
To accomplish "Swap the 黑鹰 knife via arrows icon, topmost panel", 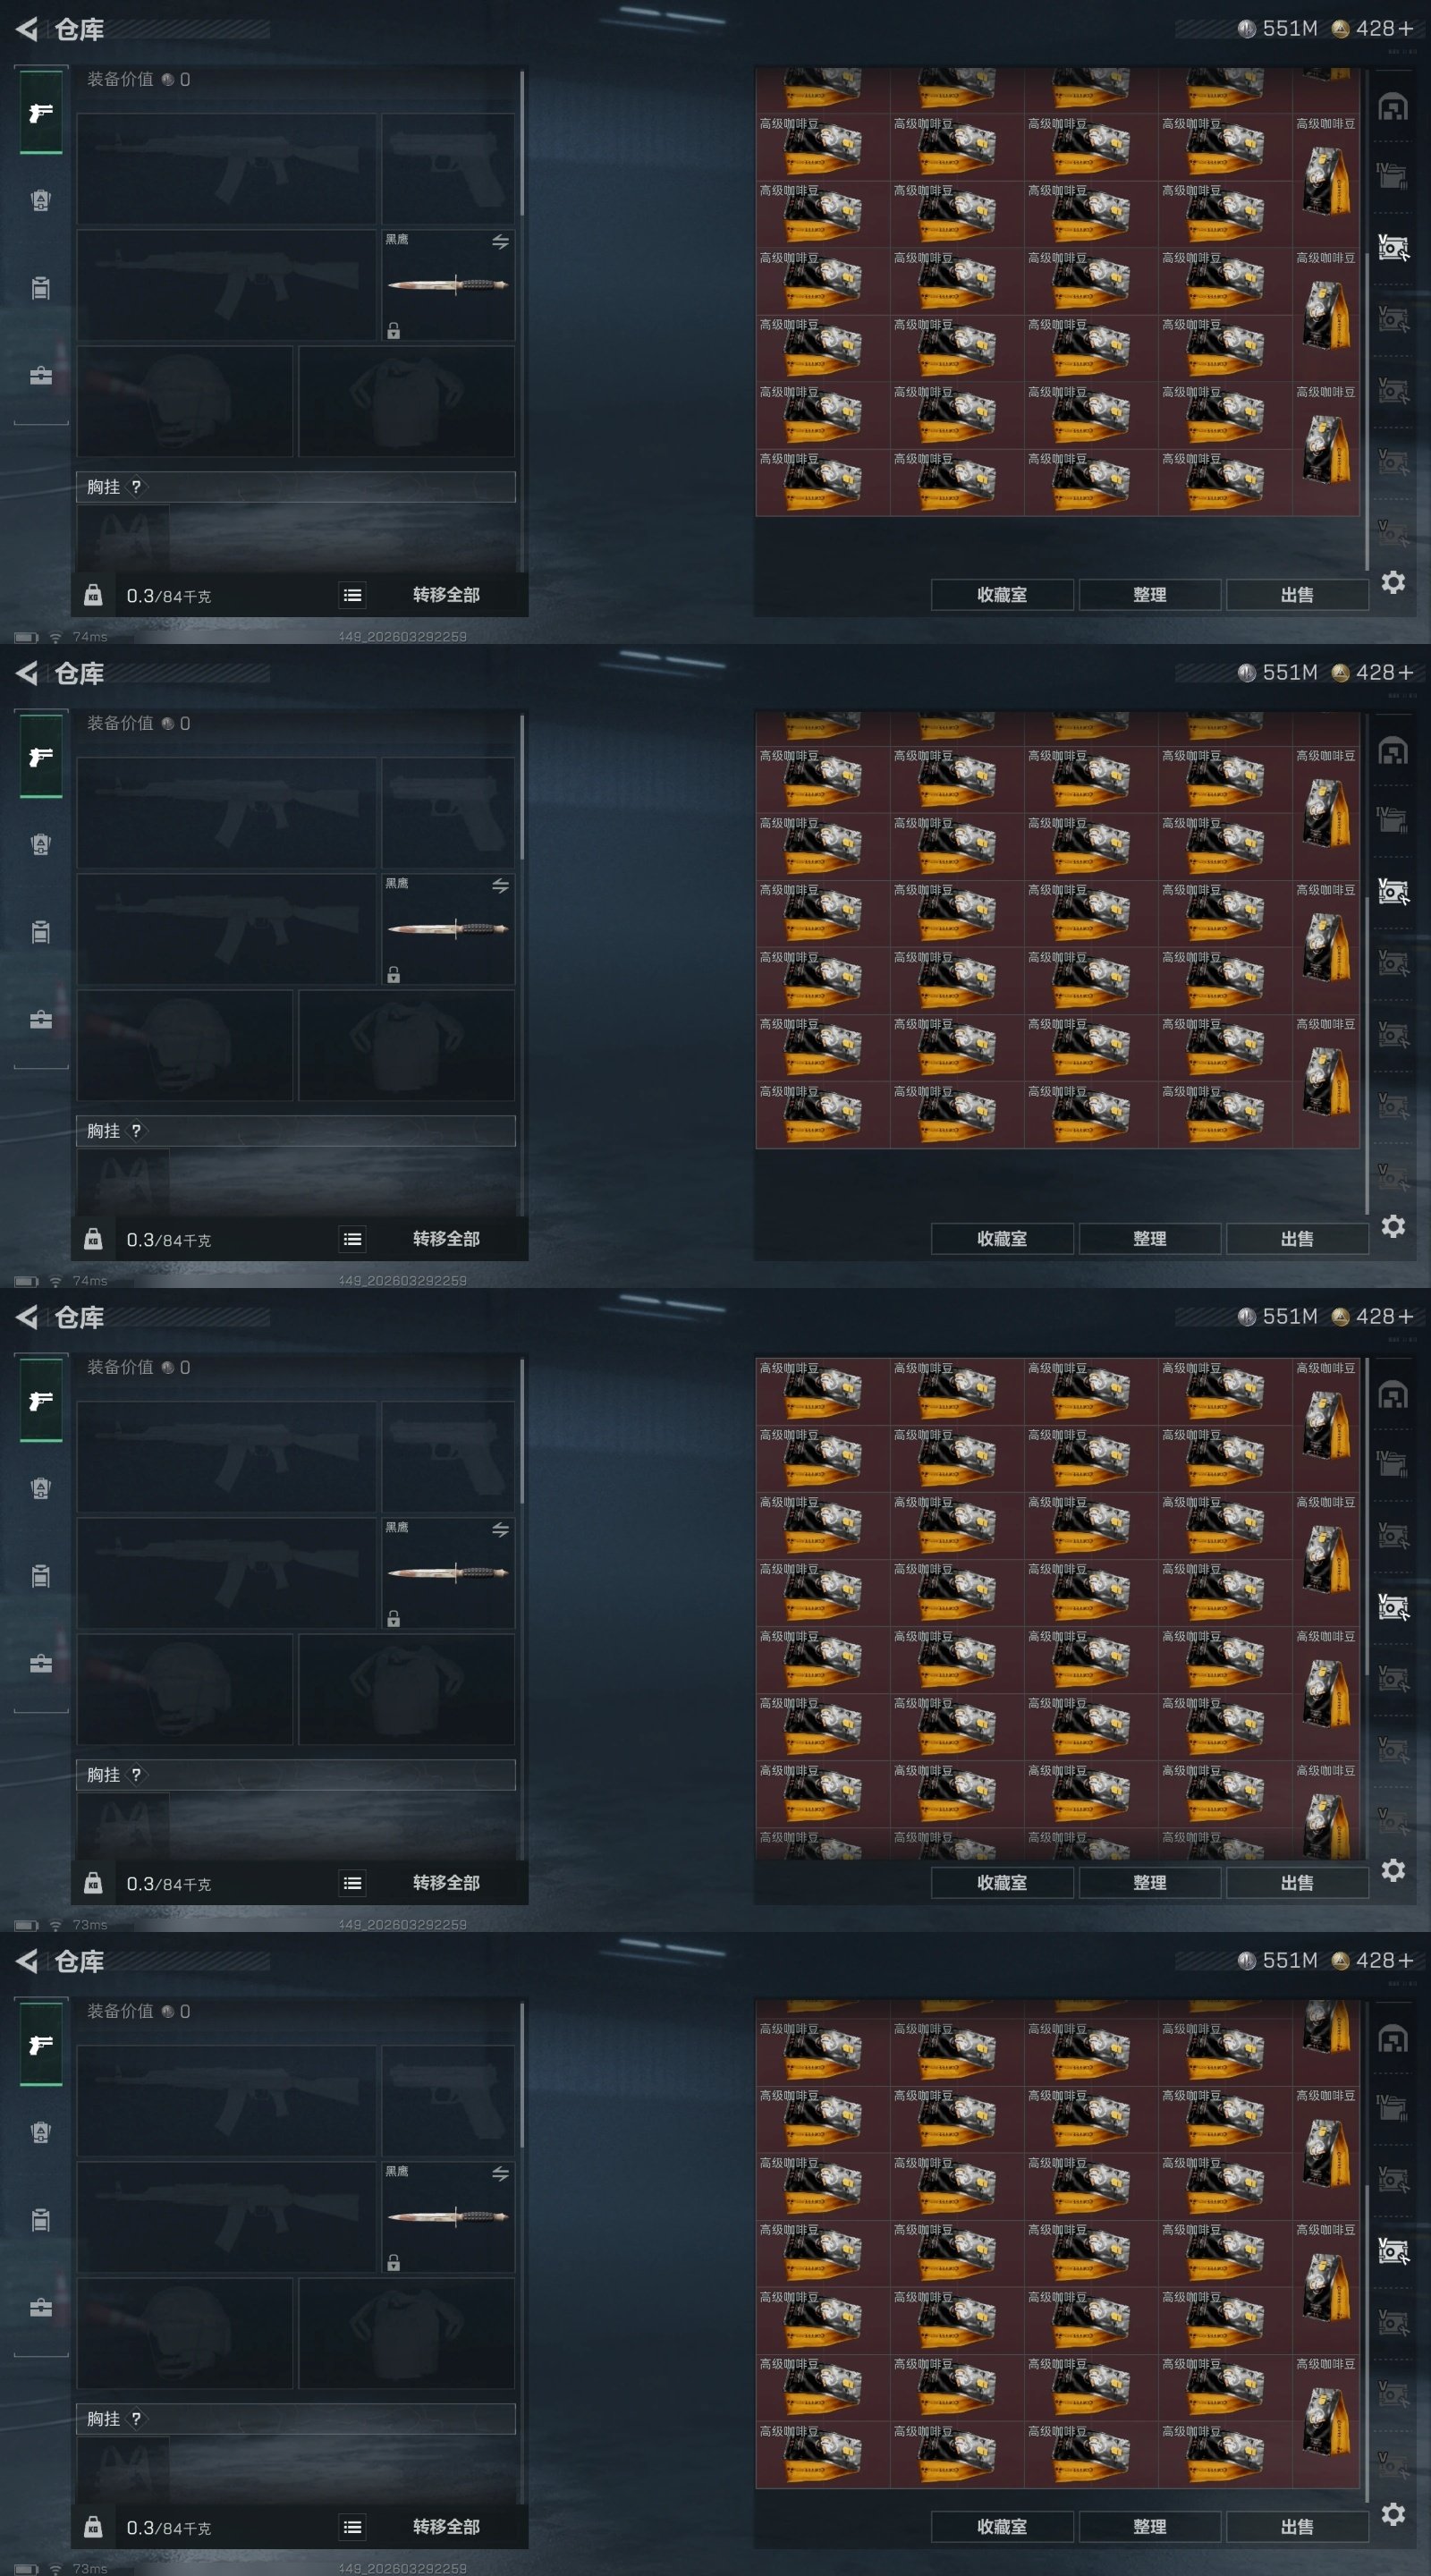I will pos(500,242).
